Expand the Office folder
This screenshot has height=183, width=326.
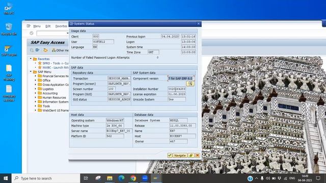35,80
